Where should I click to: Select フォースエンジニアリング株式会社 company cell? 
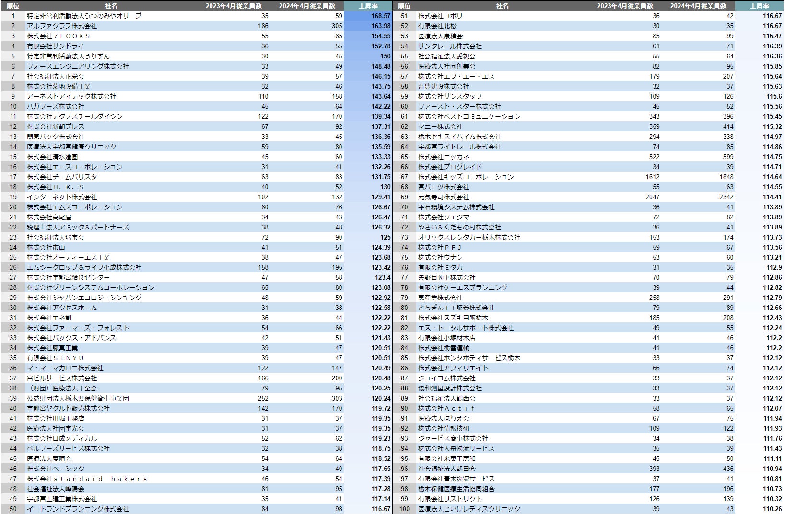click(x=78, y=66)
